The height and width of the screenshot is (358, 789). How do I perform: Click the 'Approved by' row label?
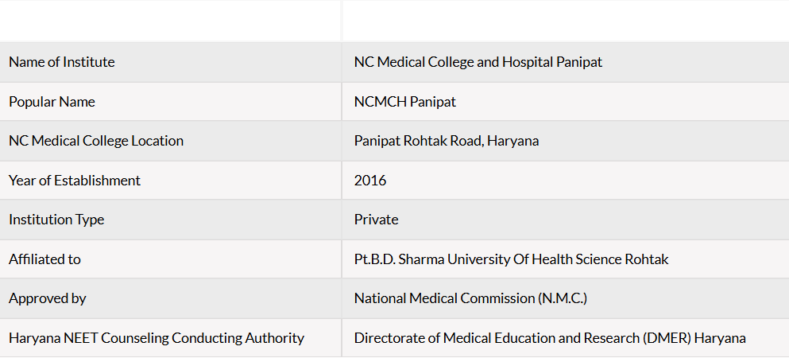[x=171, y=298]
